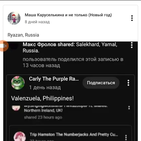Click Маша Карусель­кина Santa-hat avatar
This screenshot has height=141, width=141.
click(x=14, y=18)
